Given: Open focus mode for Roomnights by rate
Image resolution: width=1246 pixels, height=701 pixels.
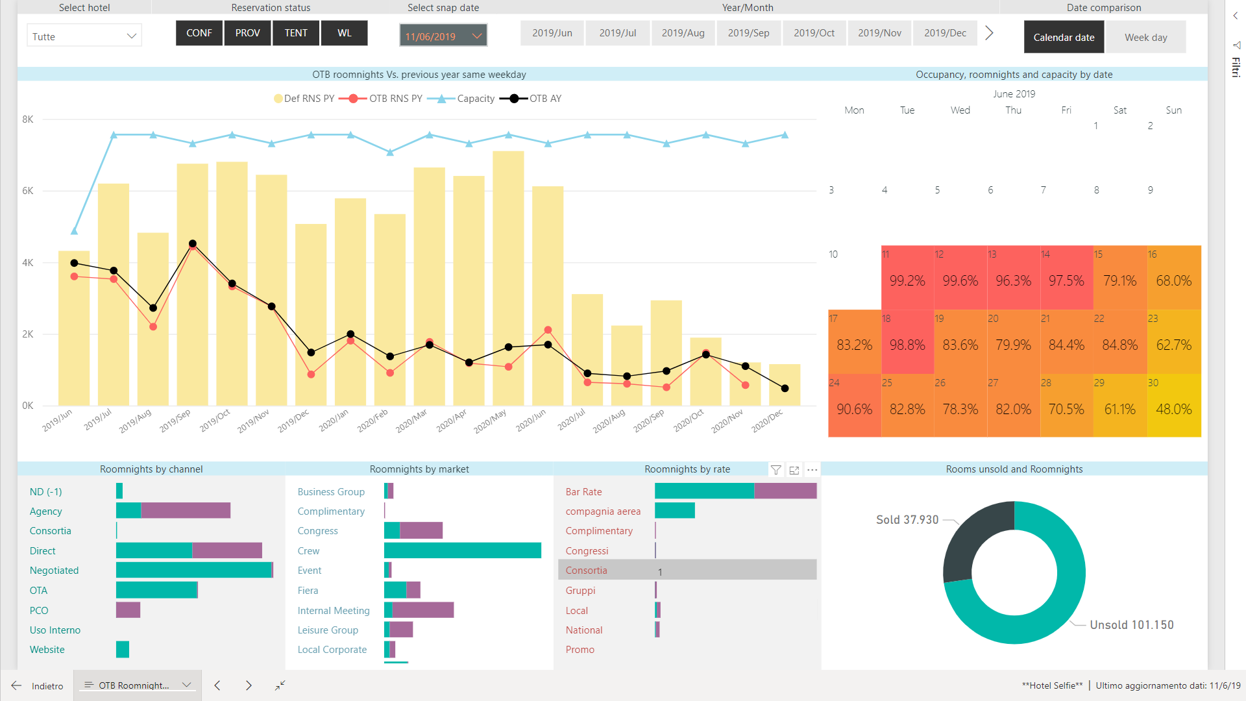Looking at the screenshot, I should [794, 470].
